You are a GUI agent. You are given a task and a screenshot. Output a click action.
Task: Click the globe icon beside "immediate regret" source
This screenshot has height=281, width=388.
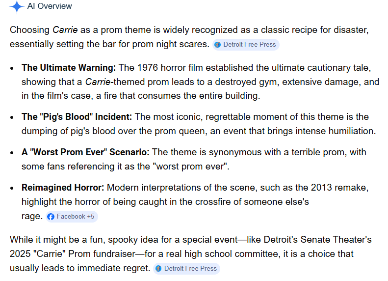(x=158, y=268)
